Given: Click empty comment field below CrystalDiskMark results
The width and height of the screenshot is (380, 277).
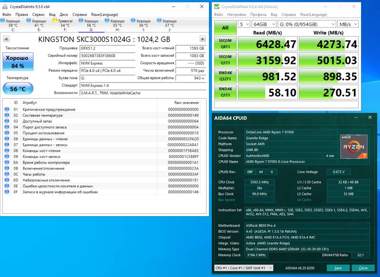Looking at the screenshot, I should (286, 104).
